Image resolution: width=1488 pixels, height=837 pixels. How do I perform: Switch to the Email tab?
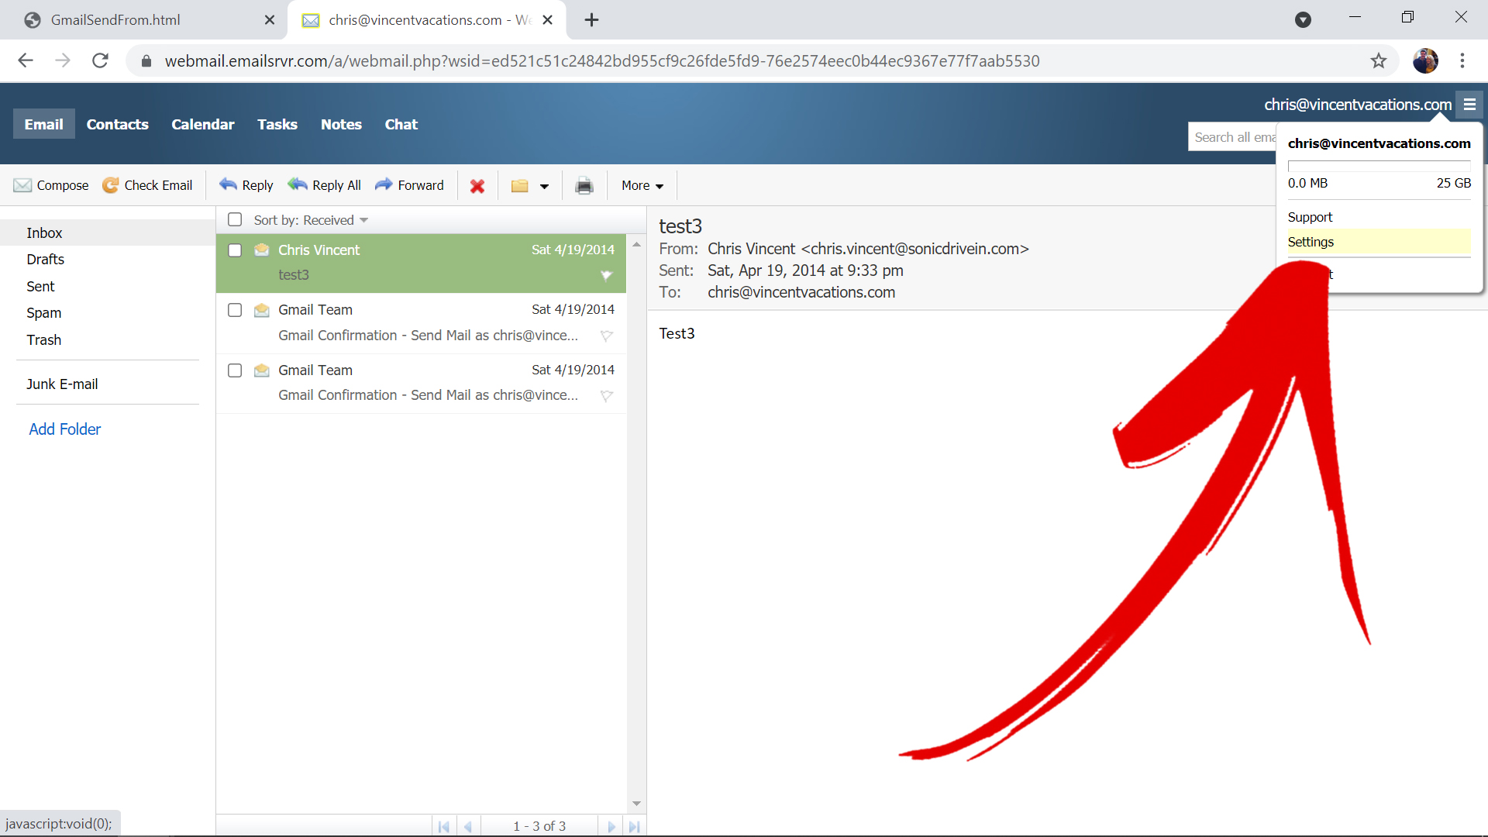pos(43,124)
